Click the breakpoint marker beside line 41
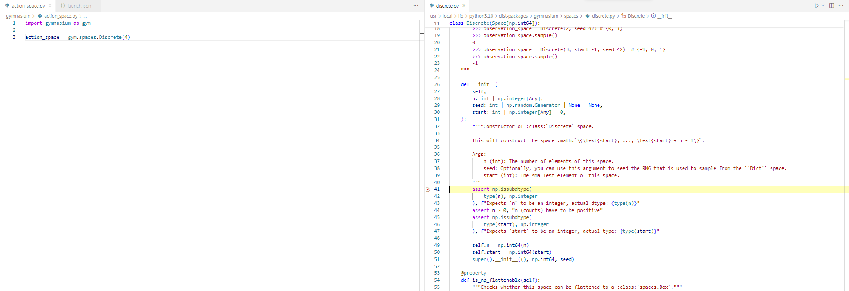 point(428,189)
